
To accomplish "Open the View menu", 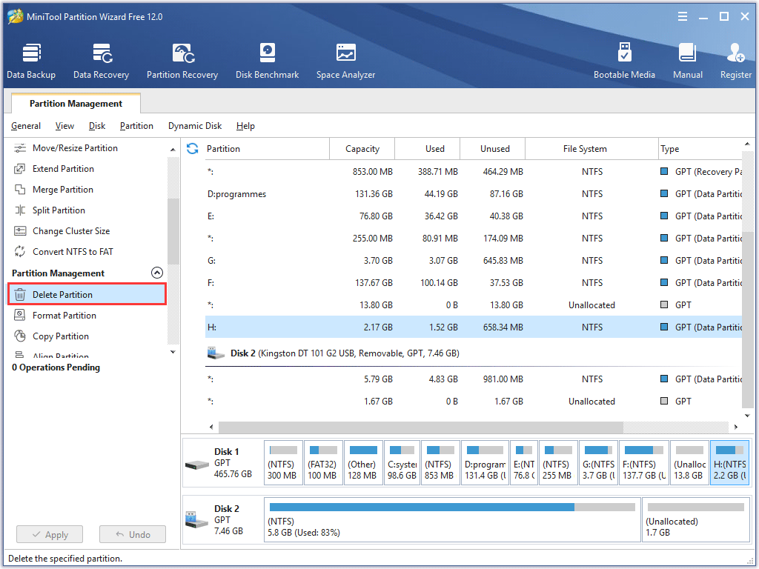I will pos(64,126).
